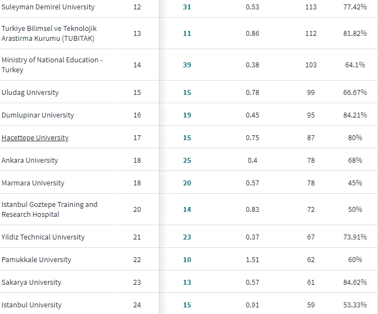Open the underlined Hacettepe University link

click(35, 138)
